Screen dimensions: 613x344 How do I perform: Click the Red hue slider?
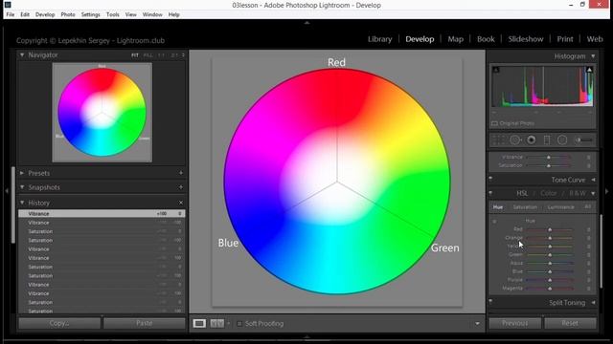click(x=550, y=229)
